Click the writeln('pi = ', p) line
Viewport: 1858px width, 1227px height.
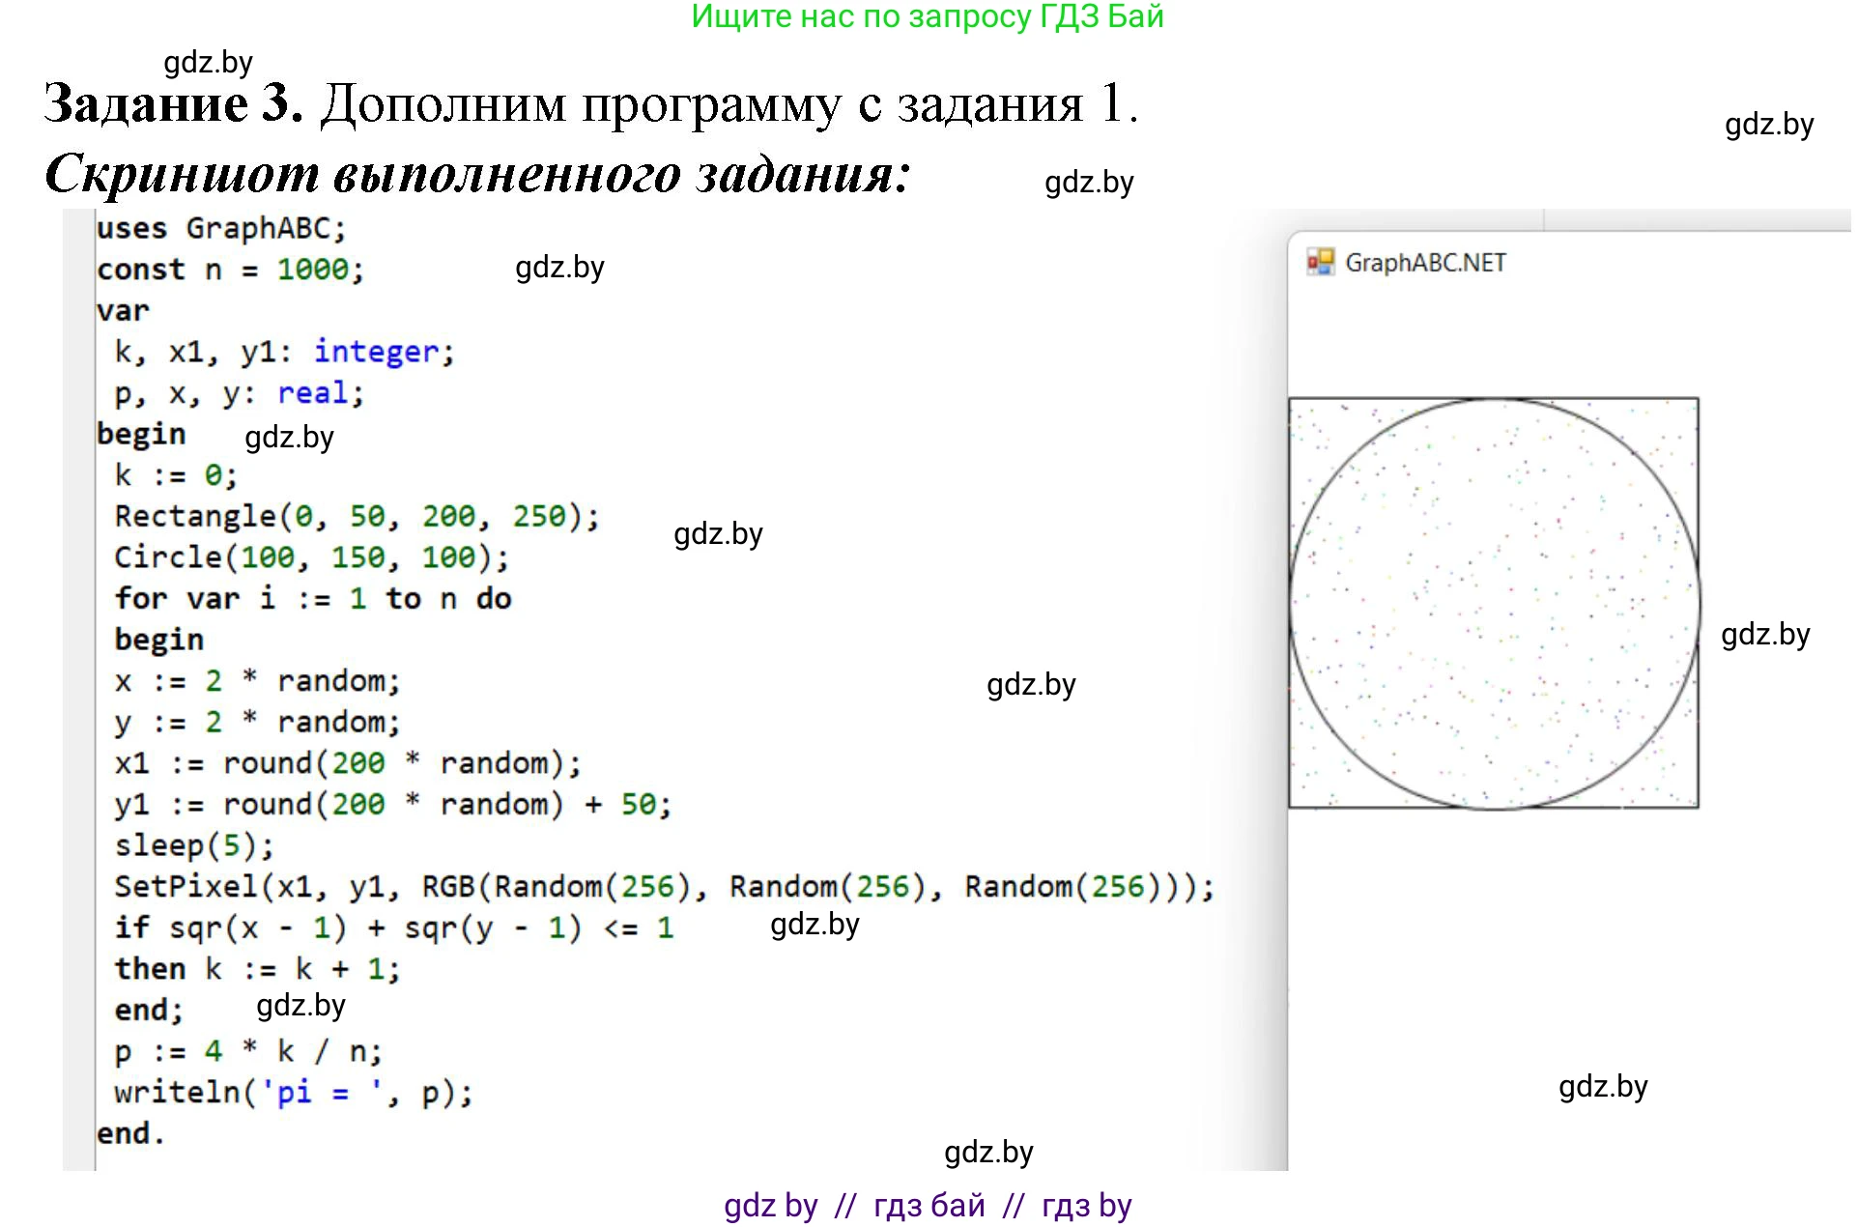coord(293,1093)
